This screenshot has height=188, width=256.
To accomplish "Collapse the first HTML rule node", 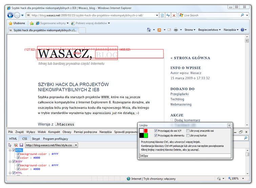I will [x=10, y=150].
